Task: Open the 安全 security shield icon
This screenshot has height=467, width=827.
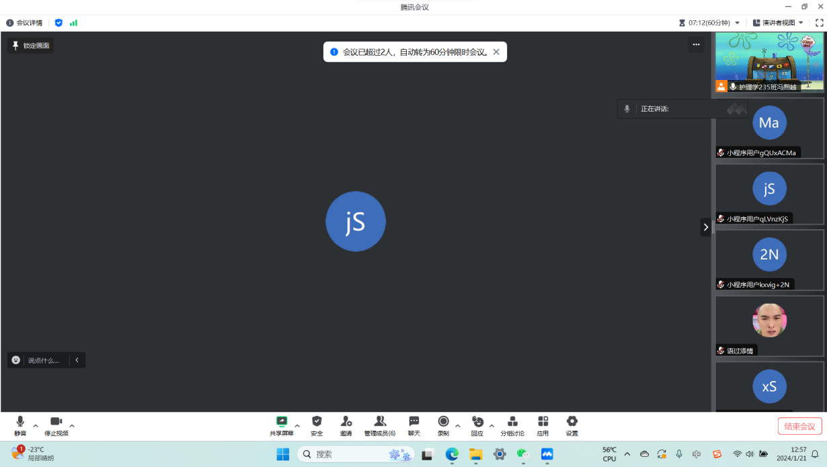Action: click(317, 422)
